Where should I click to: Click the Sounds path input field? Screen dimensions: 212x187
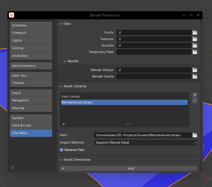tap(154, 45)
